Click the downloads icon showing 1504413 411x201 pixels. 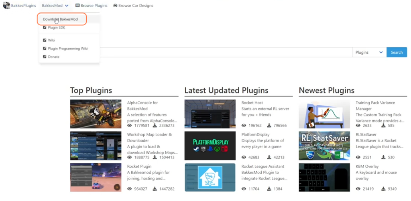pyautogui.click(x=155, y=157)
